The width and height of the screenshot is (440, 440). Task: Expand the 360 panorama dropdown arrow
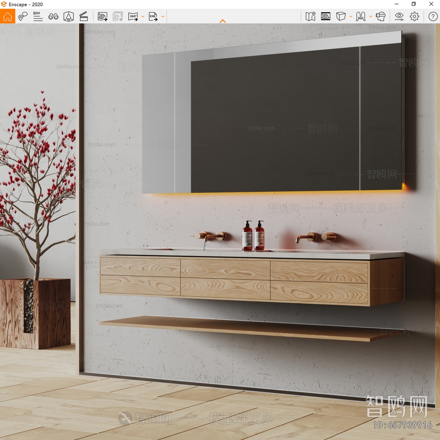[143, 16]
